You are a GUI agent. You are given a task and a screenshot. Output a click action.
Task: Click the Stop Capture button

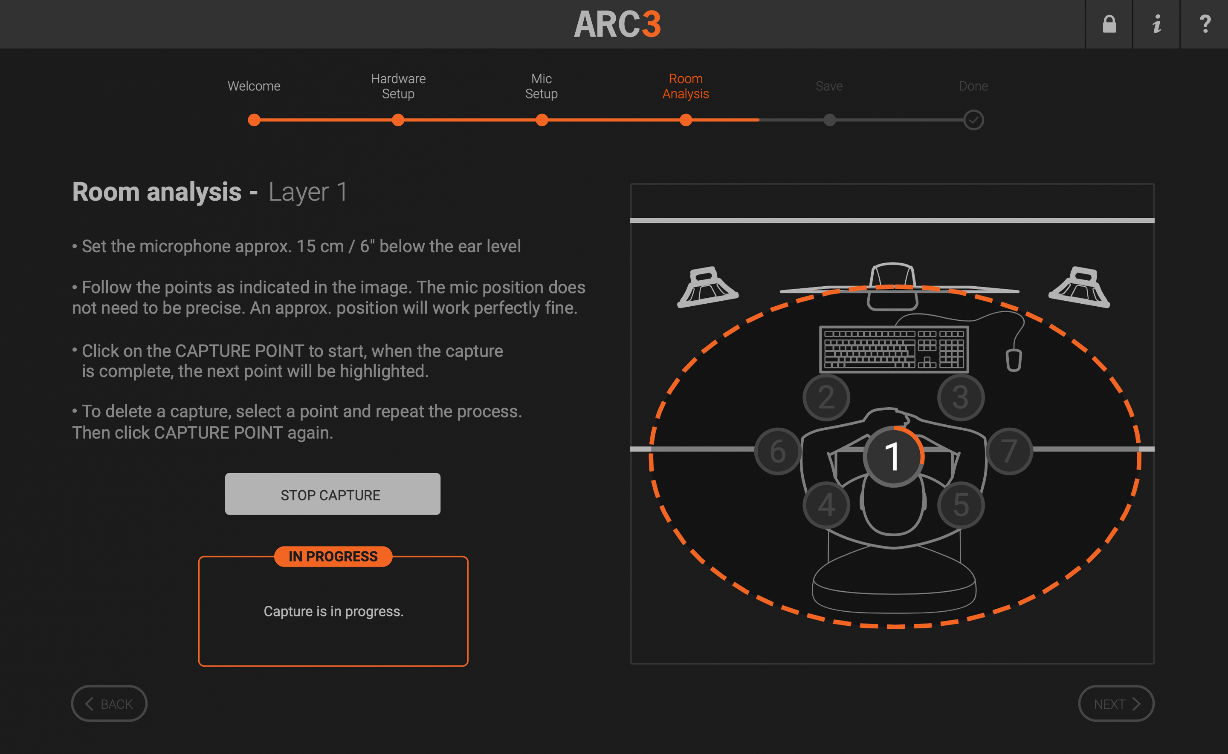click(332, 494)
